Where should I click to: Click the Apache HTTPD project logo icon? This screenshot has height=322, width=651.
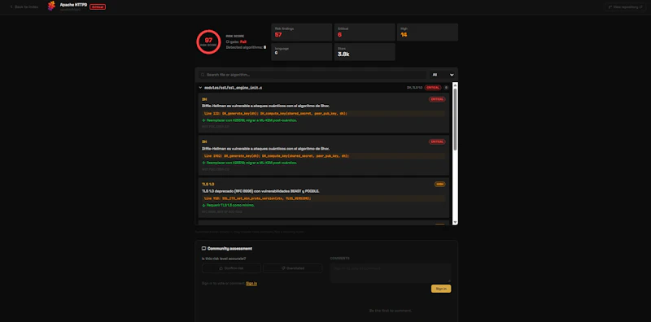coord(51,6)
